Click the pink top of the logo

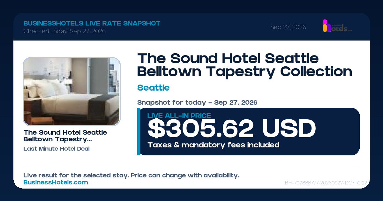325,22
